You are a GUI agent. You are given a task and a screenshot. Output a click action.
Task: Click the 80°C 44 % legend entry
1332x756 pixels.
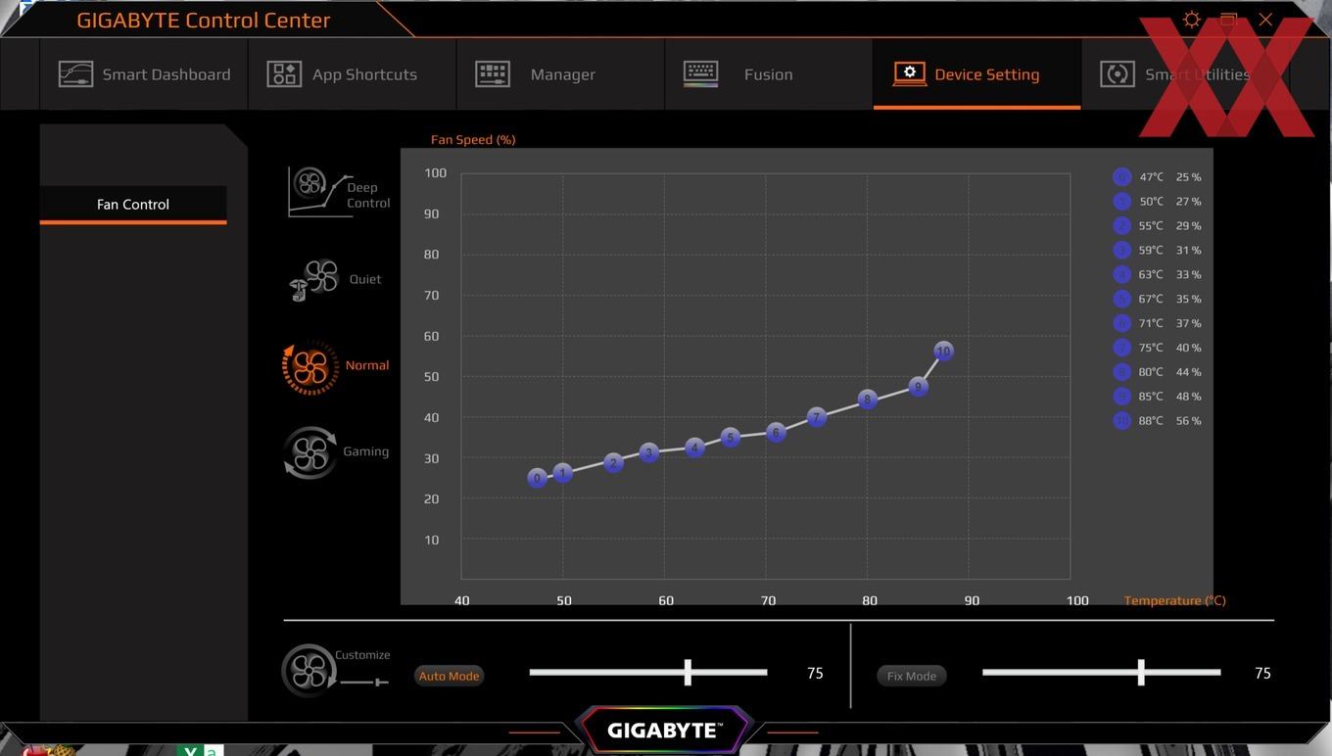click(x=1158, y=372)
